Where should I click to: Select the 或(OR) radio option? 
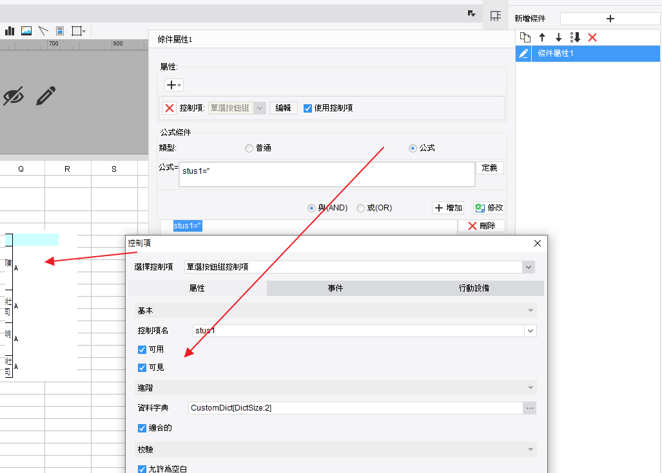pyautogui.click(x=360, y=208)
